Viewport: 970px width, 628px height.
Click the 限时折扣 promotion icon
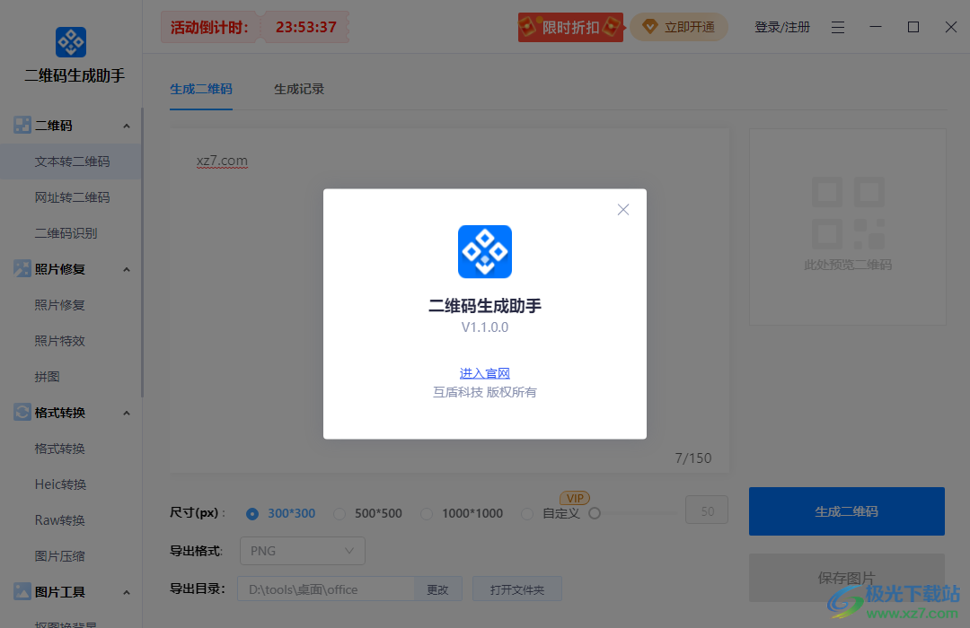click(x=569, y=27)
